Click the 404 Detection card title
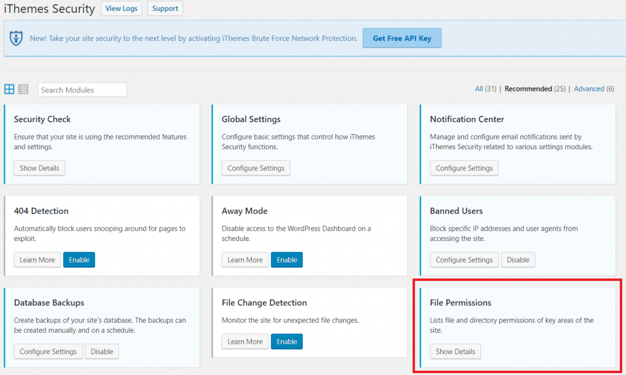Viewport: 626px width, 375px height. point(41,211)
